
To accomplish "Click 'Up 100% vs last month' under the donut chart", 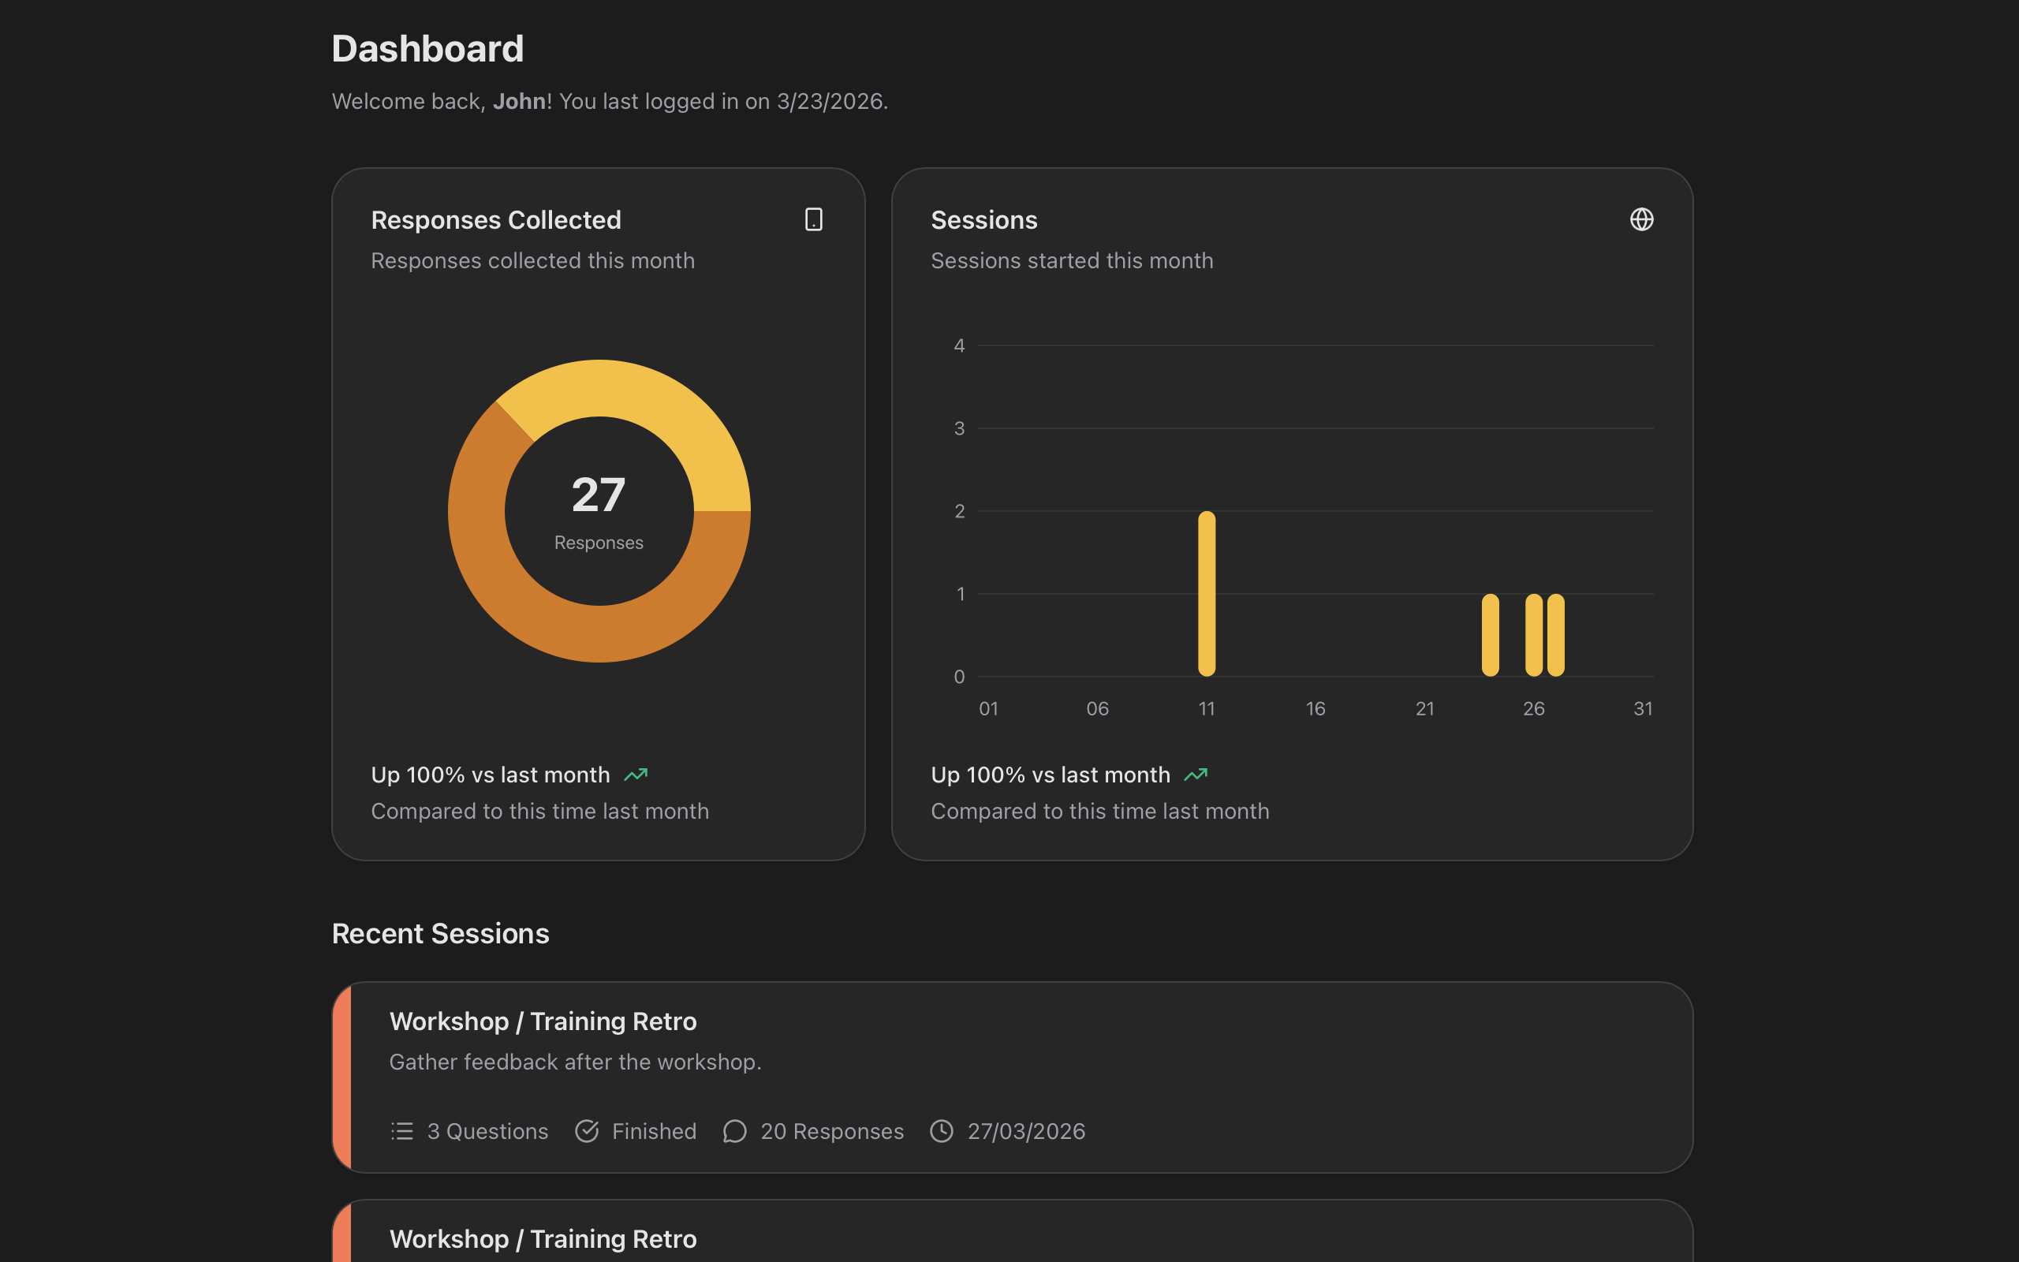I will (x=490, y=774).
